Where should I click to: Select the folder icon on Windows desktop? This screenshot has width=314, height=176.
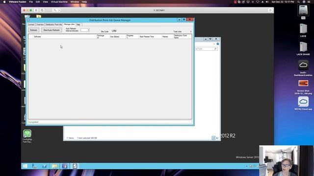[x=39, y=16]
